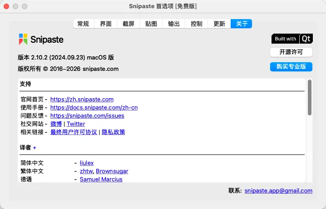Switch to the 常规 tab
This screenshot has width=326, height=209.
pyautogui.click(x=84, y=24)
